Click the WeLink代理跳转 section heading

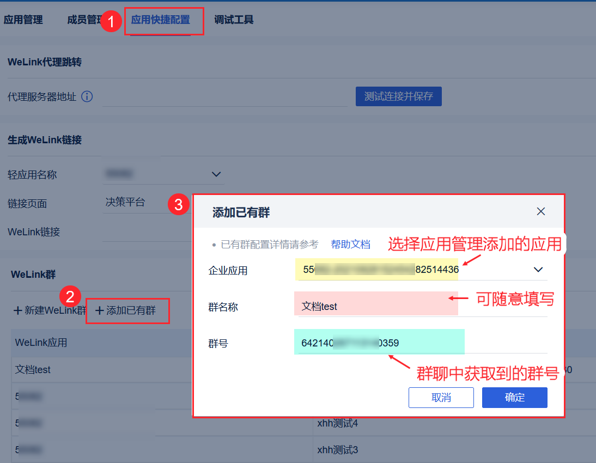[45, 62]
